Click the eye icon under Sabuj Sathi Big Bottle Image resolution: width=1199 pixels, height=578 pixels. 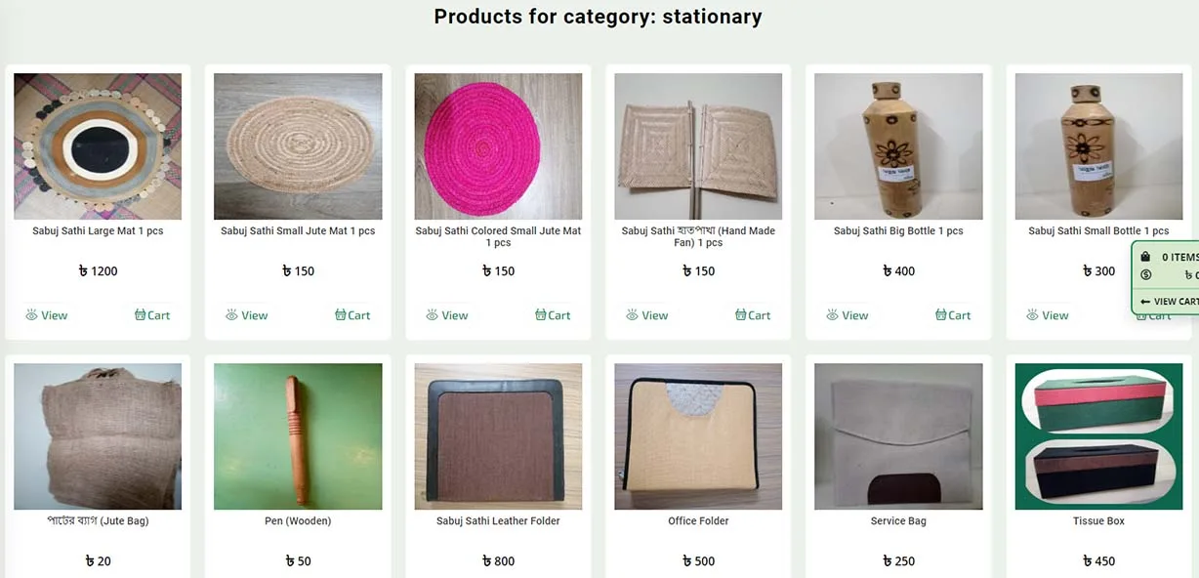coord(832,314)
